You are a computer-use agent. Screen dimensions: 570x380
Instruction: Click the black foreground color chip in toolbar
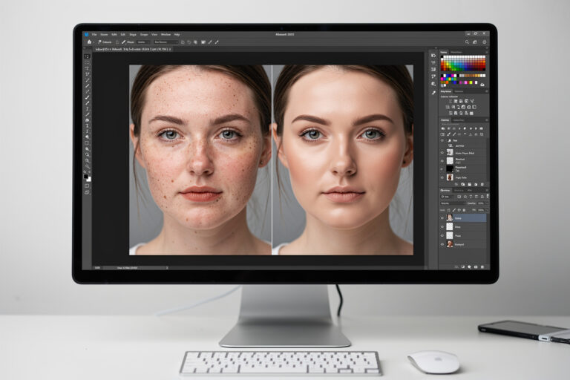[86, 177]
